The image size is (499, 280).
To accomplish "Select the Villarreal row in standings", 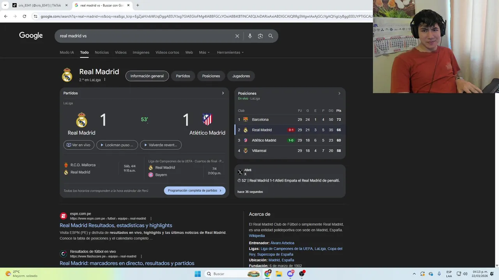I will 290,150.
